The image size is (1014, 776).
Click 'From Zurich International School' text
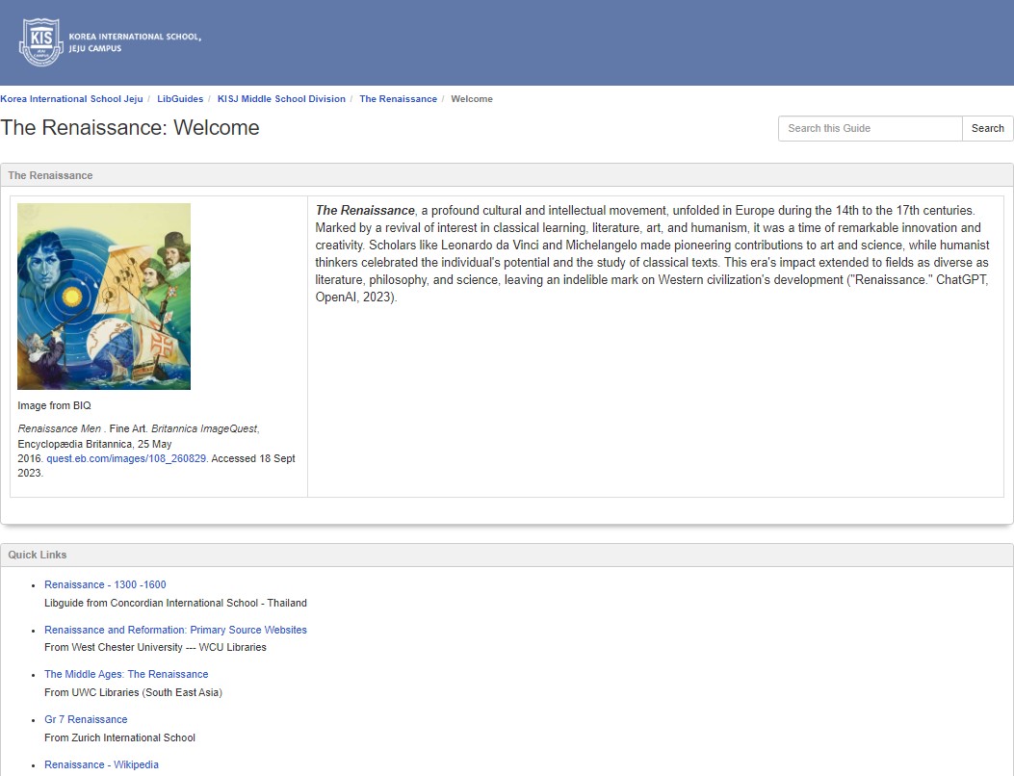(119, 737)
